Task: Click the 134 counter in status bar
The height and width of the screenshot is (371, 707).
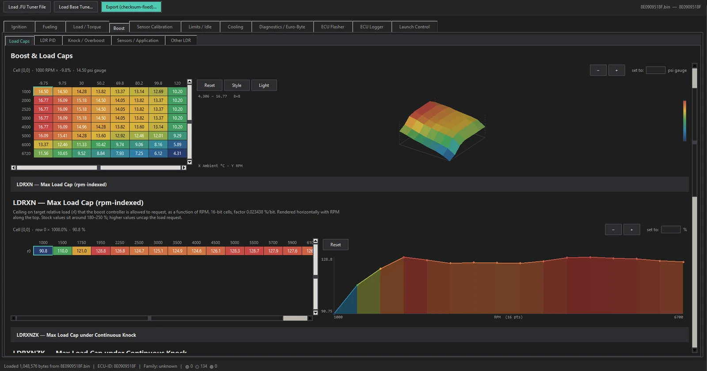Action: pos(201,366)
